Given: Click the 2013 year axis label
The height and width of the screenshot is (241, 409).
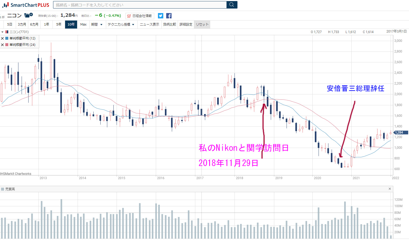Looking at the screenshot, I should point(43,178).
